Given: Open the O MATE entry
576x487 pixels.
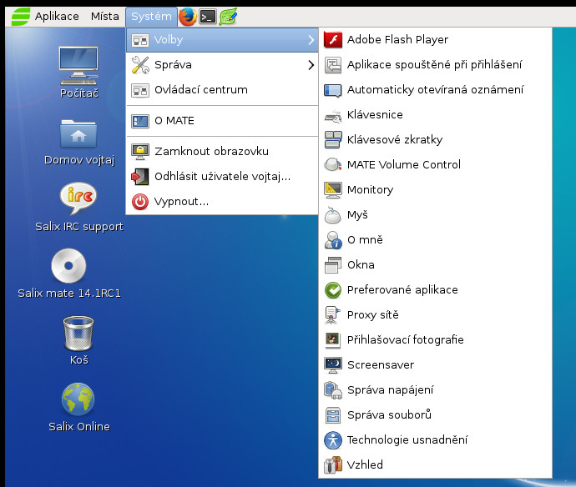Looking at the screenshot, I should 222,121.
